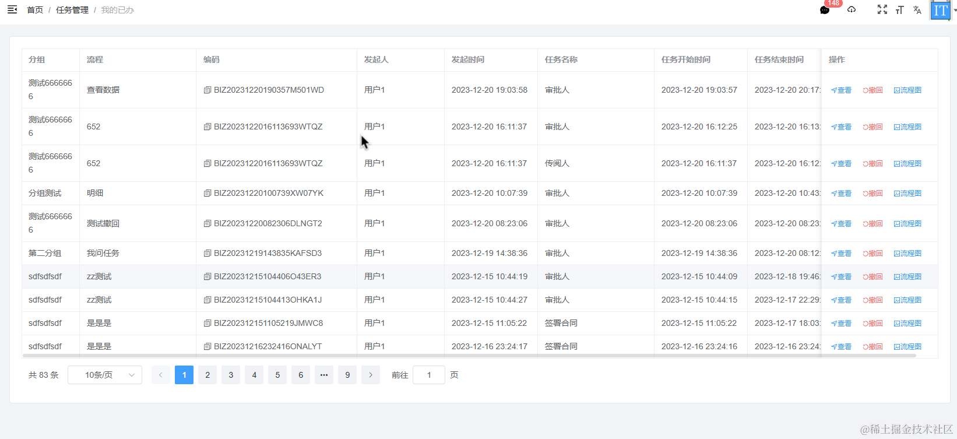Click 撤回 in the 明细 row
This screenshot has height=439, width=957.
[872, 194]
